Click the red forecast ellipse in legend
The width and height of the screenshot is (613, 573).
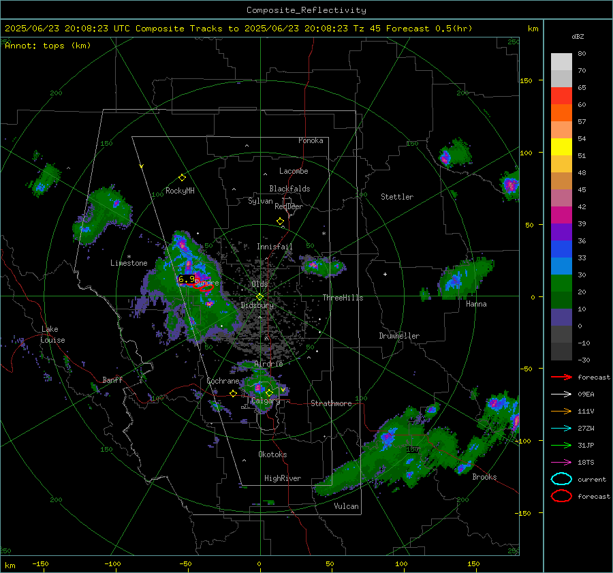point(561,496)
